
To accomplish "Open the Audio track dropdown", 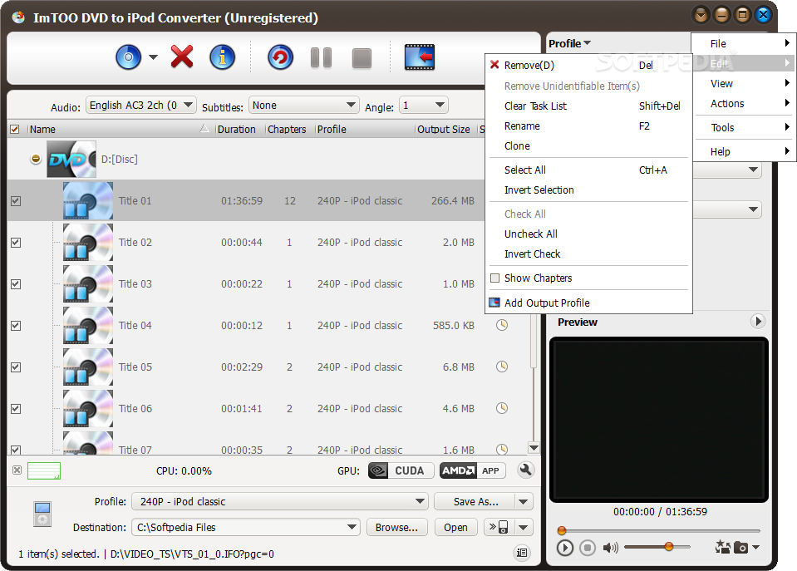I will 140,106.
